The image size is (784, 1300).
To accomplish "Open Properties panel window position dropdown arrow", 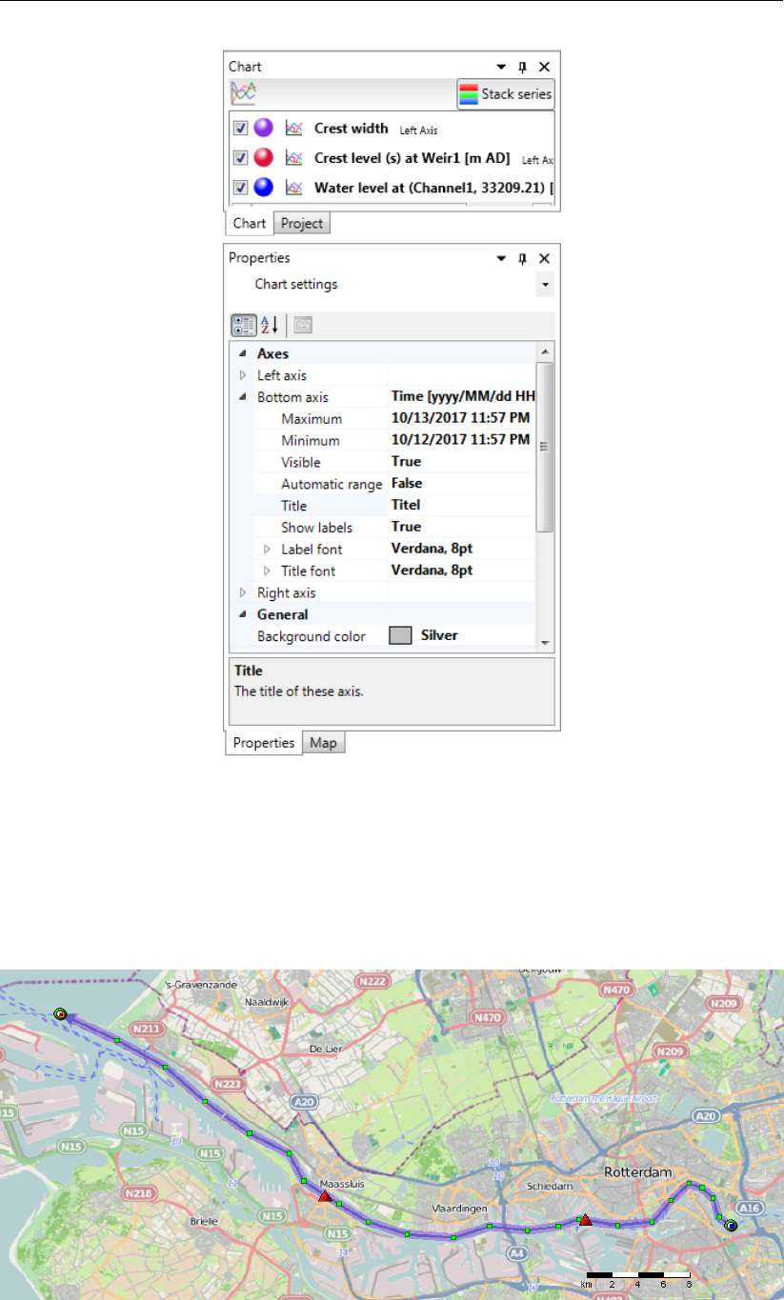I will [502, 258].
